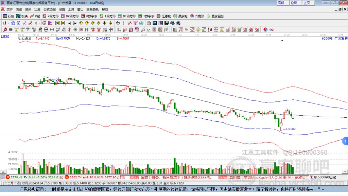Open the 板块 sector view
Screen dimensions: 348x196
[x=22, y=16]
